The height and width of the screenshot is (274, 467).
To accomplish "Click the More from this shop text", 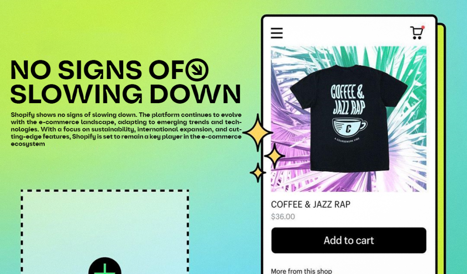I will 301,271.
